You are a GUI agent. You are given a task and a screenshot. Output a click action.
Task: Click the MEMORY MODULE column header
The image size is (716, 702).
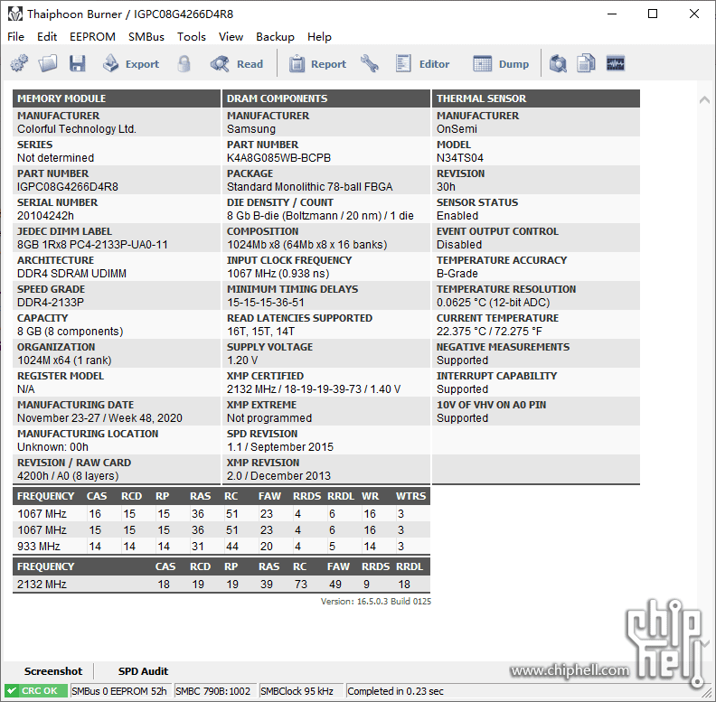coord(117,98)
